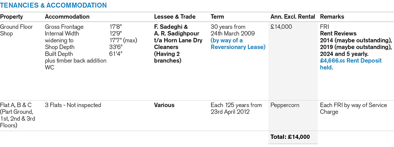Viewport: 394px width, 147px height.
Task: Click the 'TENANCIES & ACCOMMODATION' heading
Action: point(53,5)
